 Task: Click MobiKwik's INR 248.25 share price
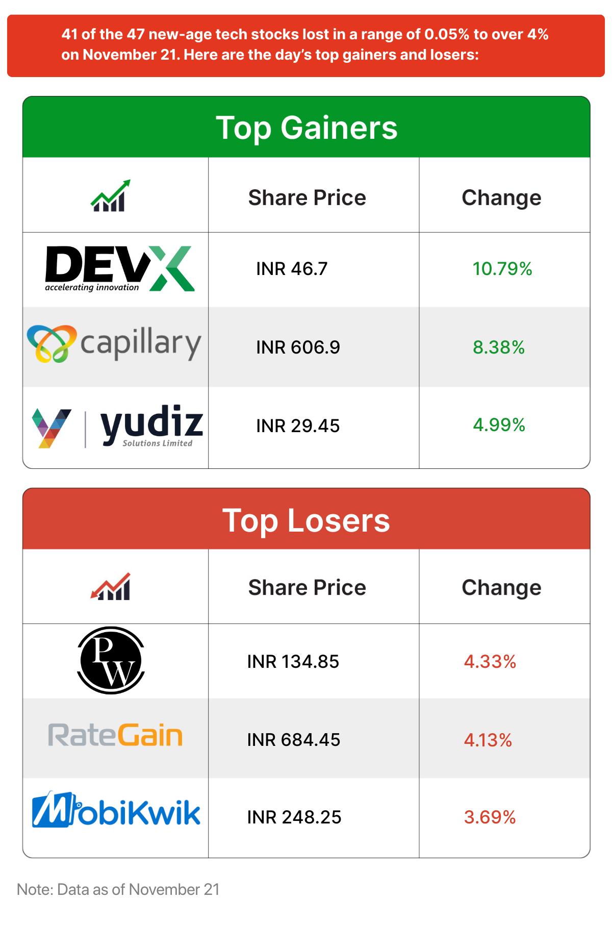point(294,817)
